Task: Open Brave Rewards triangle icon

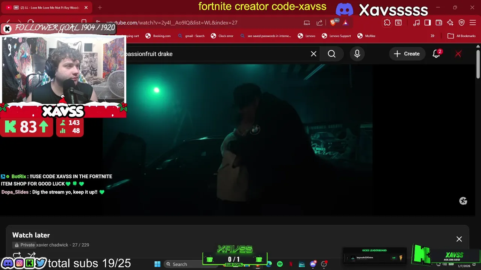Action: tap(345, 22)
